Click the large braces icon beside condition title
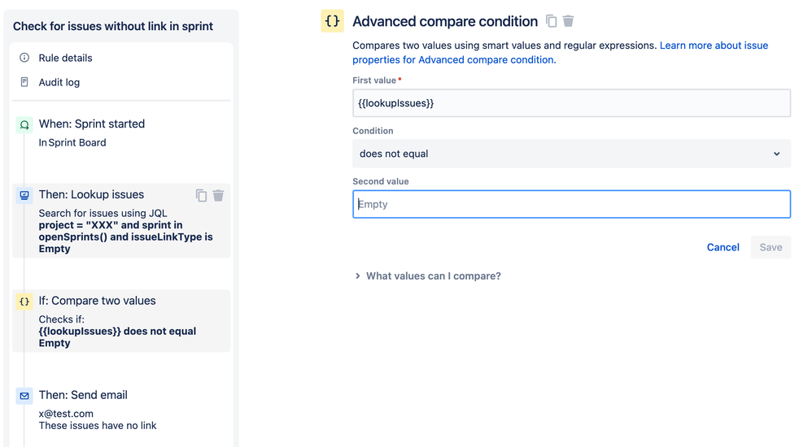The width and height of the screenshot is (812, 447). coord(332,21)
